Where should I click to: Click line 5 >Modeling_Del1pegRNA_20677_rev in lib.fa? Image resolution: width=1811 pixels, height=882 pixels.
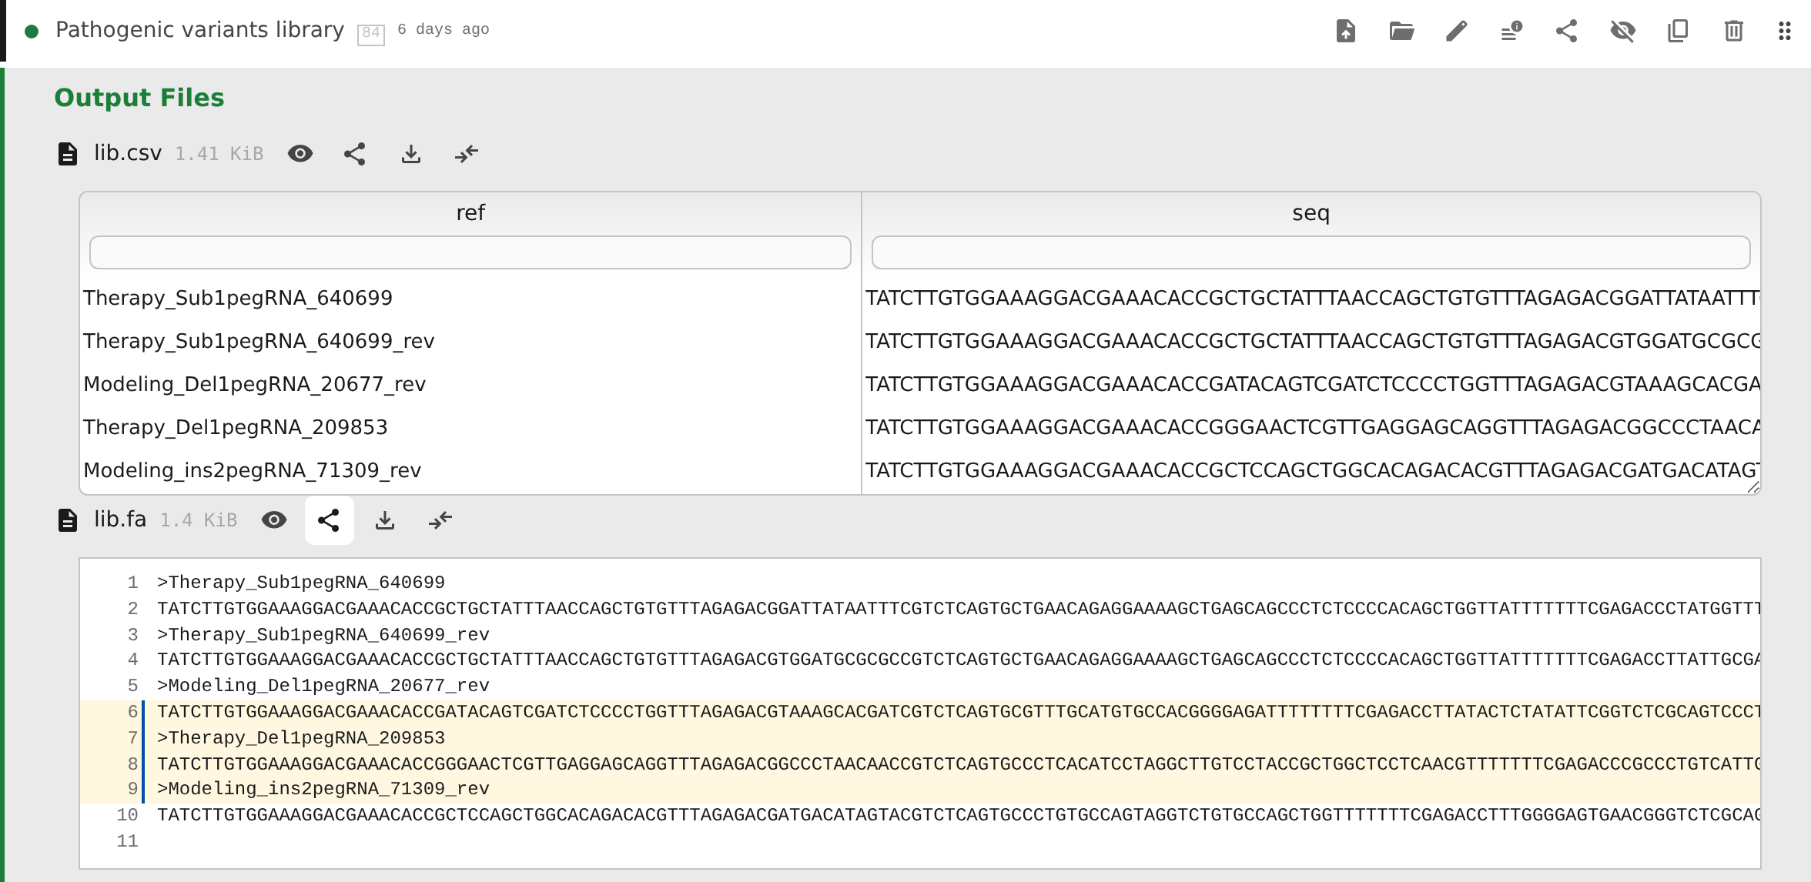pyautogui.click(x=323, y=686)
